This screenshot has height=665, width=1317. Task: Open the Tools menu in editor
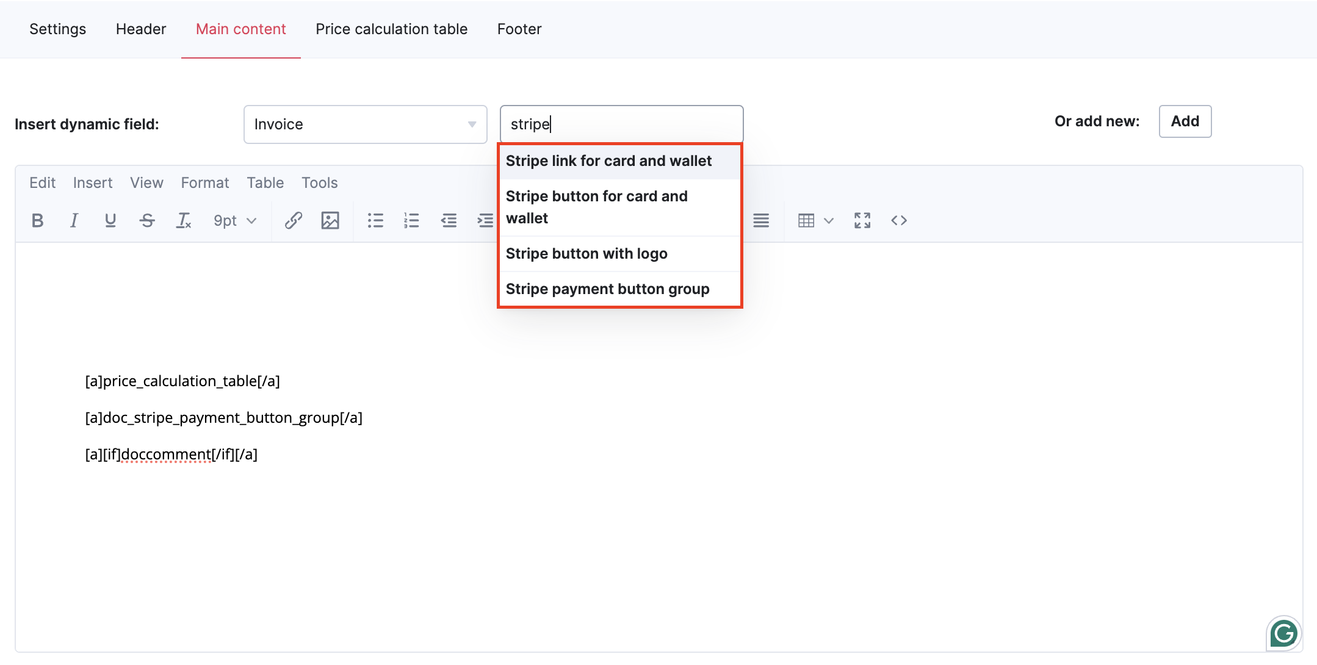320,183
